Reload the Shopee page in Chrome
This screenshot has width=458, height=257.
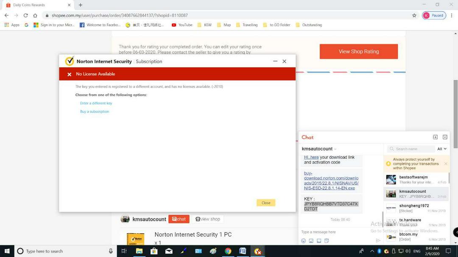(x=26, y=16)
